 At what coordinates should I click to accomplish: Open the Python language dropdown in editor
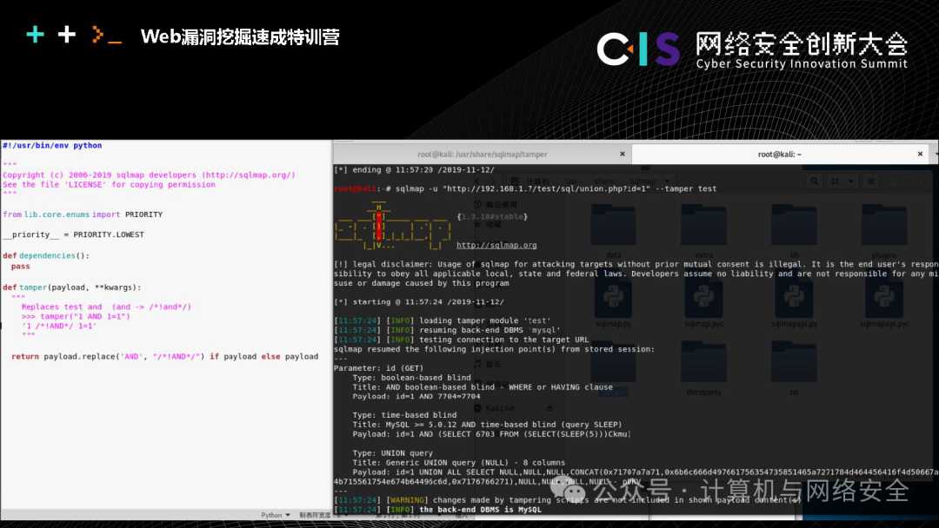tap(276, 515)
